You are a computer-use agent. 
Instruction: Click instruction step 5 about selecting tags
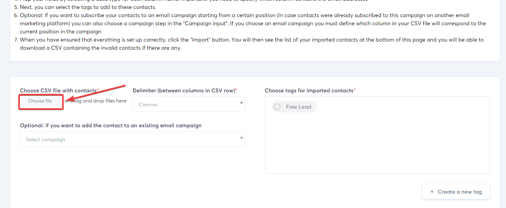(x=88, y=7)
